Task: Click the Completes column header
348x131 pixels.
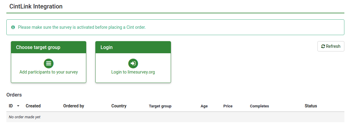Action: pyautogui.click(x=259, y=106)
